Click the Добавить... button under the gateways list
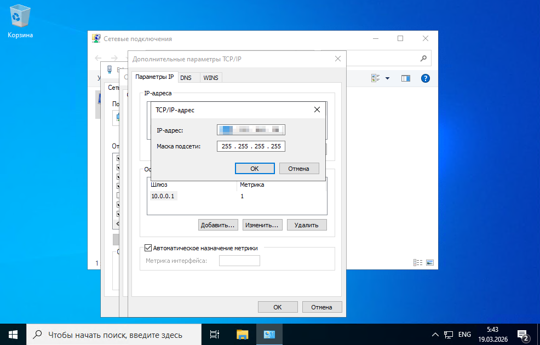Screen dimensions: 540x345 coord(217,225)
